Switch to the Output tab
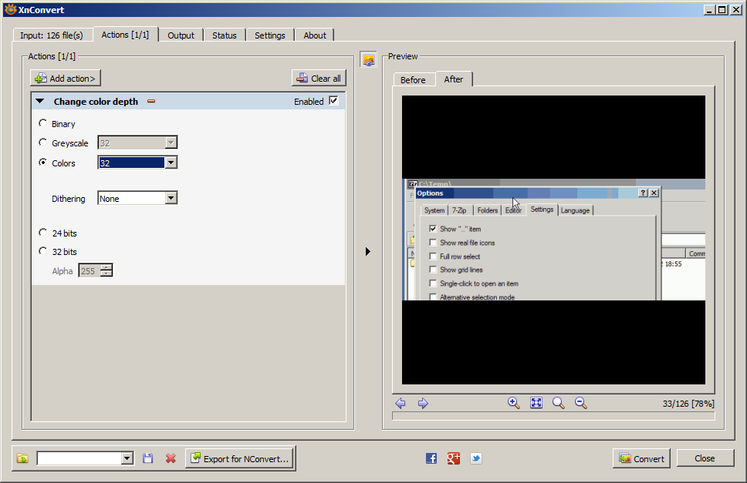The image size is (747, 483). [181, 35]
